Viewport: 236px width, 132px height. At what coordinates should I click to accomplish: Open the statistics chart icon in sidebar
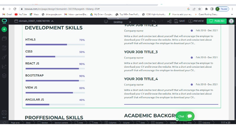point(4,66)
